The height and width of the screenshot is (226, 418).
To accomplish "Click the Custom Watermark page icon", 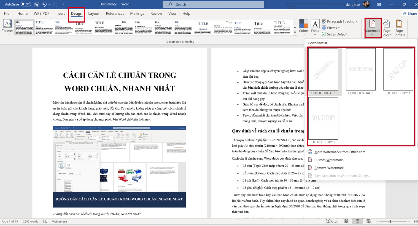I will (310, 160).
